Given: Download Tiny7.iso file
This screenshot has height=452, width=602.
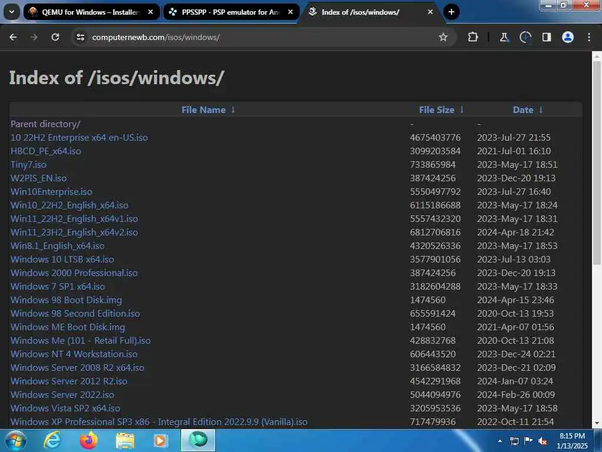Looking at the screenshot, I should [x=28, y=165].
